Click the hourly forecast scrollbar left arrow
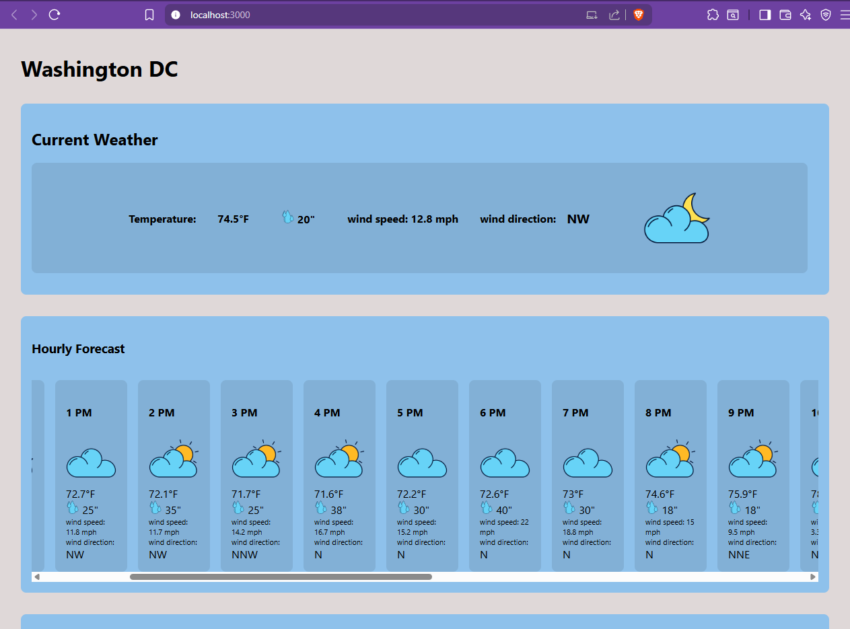The width and height of the screenshot is (850, 629). click(37, 577)
